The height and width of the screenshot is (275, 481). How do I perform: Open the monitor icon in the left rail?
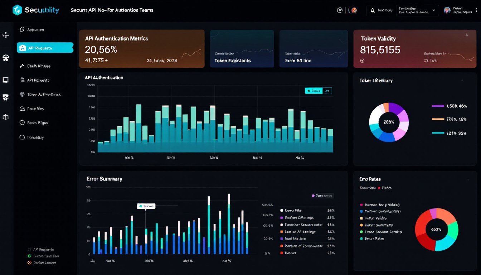click(x=6, y=80)
